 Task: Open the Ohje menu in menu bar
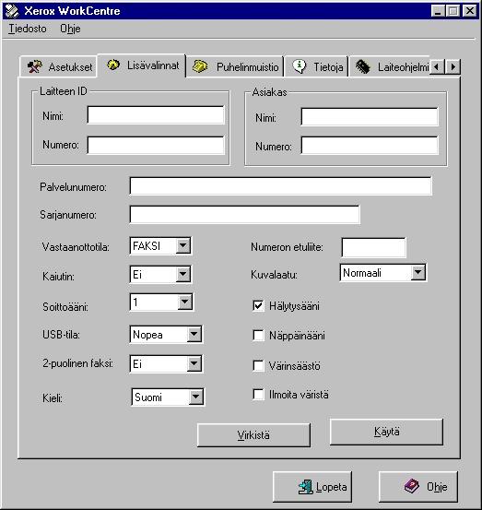(70, 29)
